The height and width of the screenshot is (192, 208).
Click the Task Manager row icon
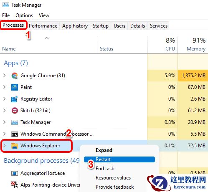pyautogui.click(x=15, y=122)
